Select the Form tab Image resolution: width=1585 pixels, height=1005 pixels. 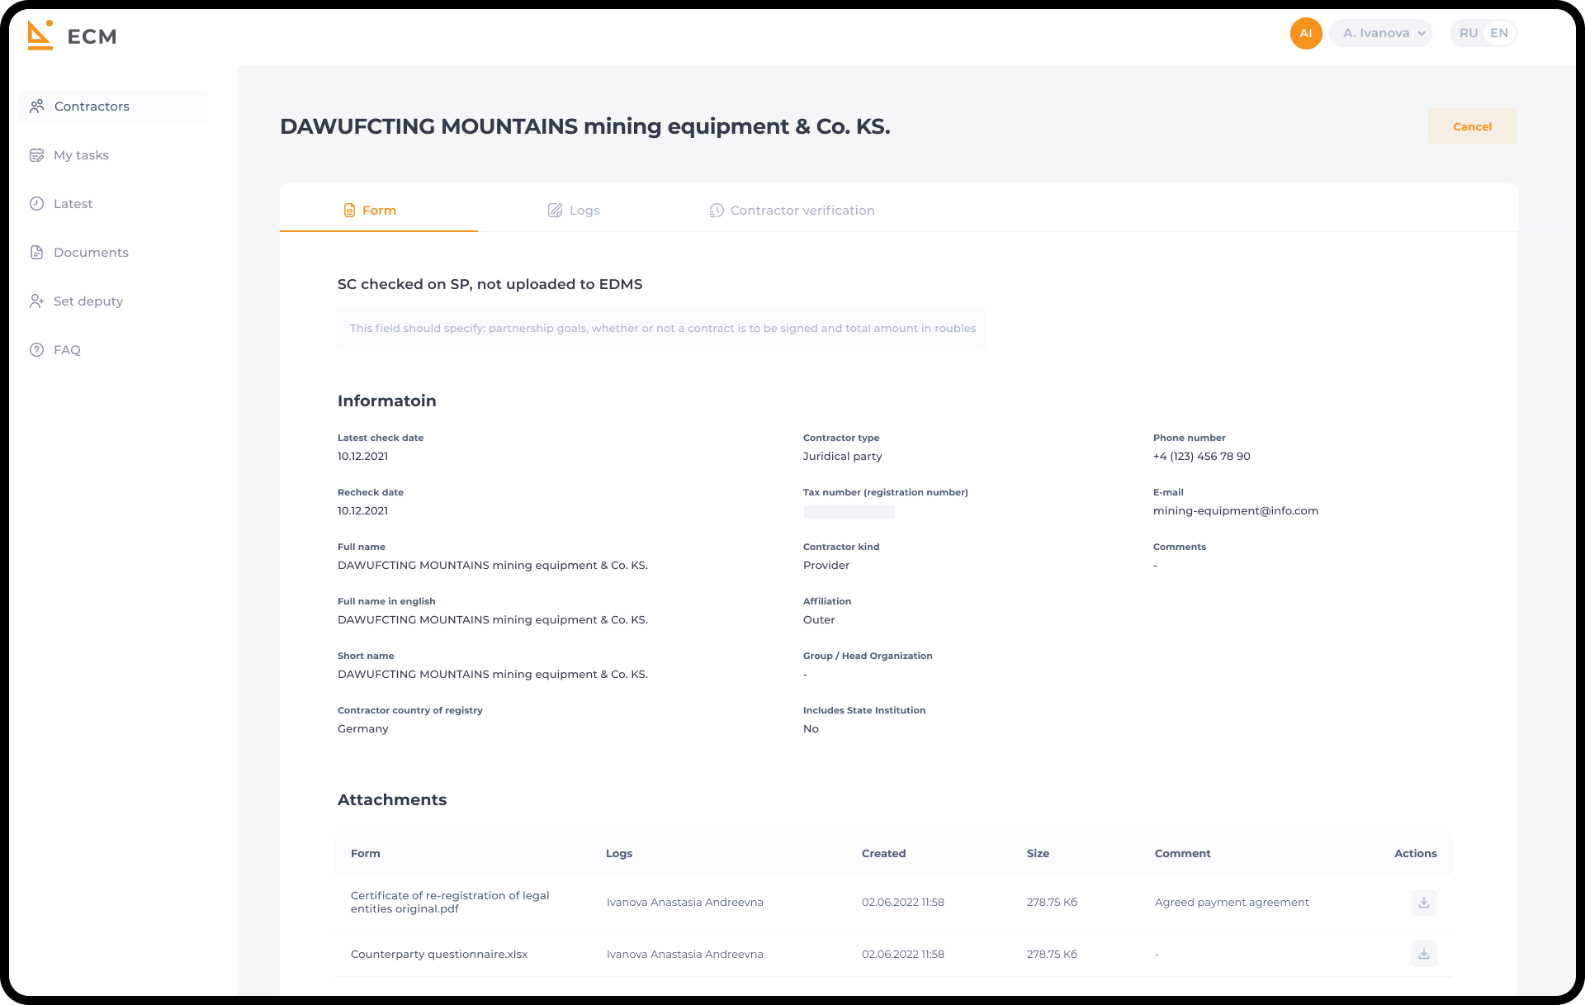[371, 211]
